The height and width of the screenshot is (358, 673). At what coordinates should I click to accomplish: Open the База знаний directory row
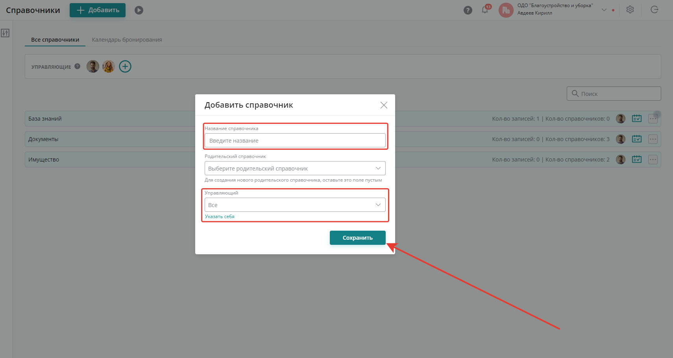click(343, 119)
